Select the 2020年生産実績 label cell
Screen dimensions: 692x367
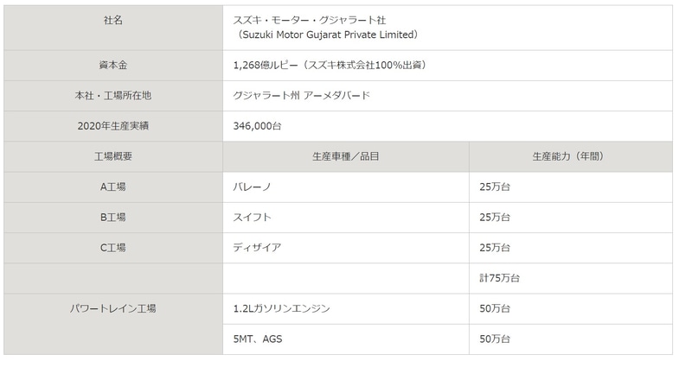click(112, 126)
